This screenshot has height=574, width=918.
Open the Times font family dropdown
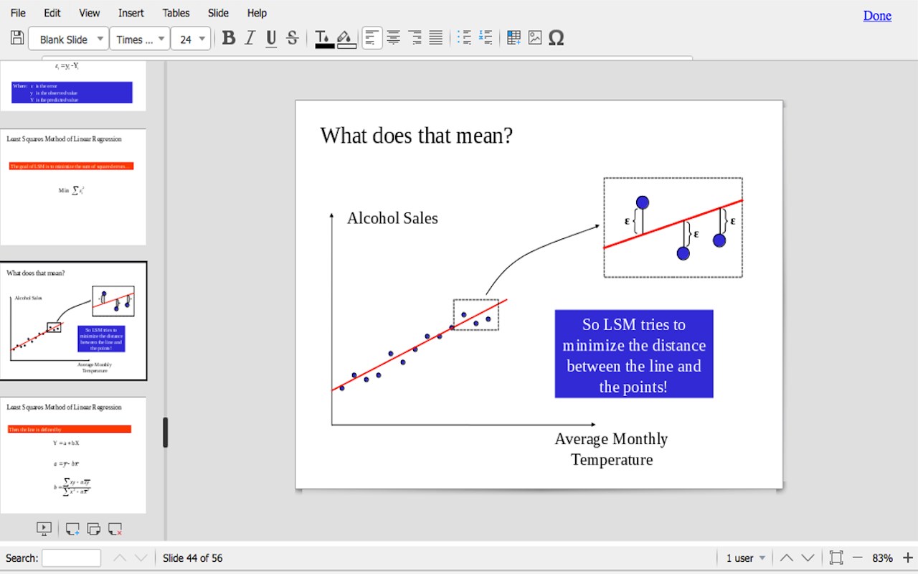(140, 39)
